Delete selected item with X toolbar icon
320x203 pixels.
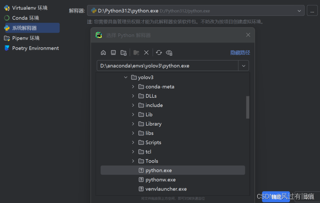click(146, 53)
